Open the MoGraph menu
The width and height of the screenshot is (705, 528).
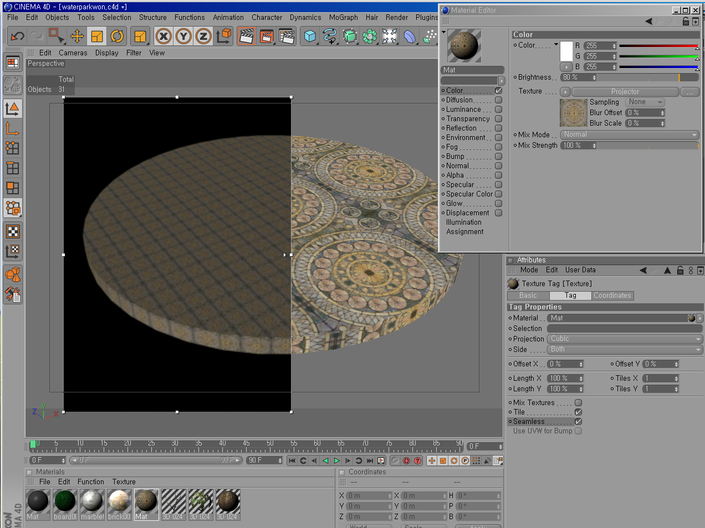(x=344, y=18)
